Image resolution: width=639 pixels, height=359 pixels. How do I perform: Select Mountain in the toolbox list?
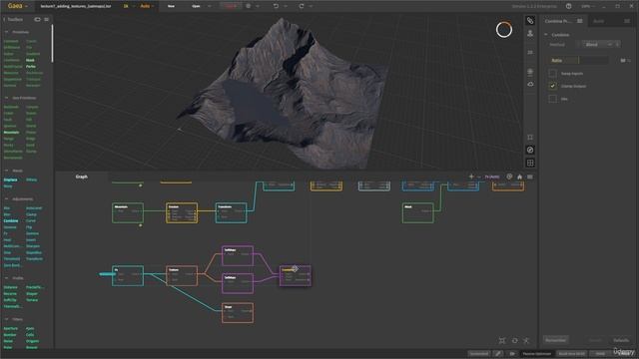11,133
